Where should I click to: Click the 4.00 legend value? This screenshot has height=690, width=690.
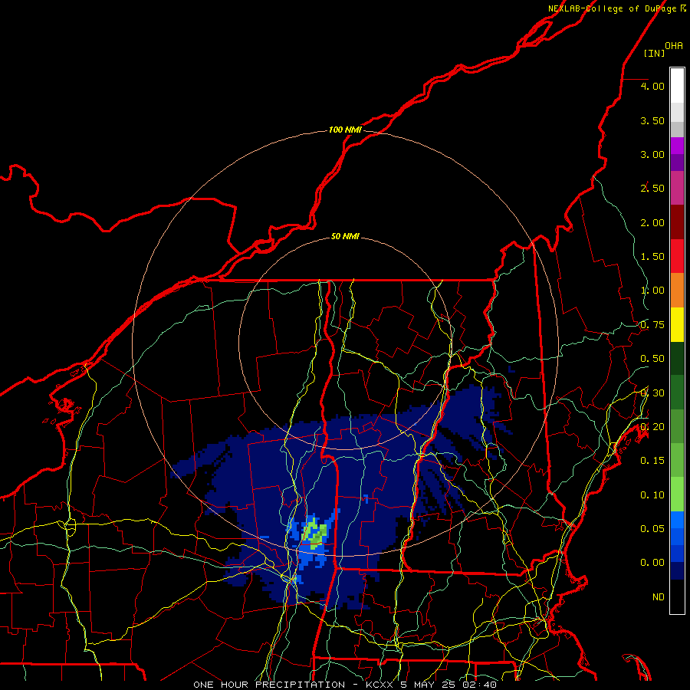coord(652,86)
